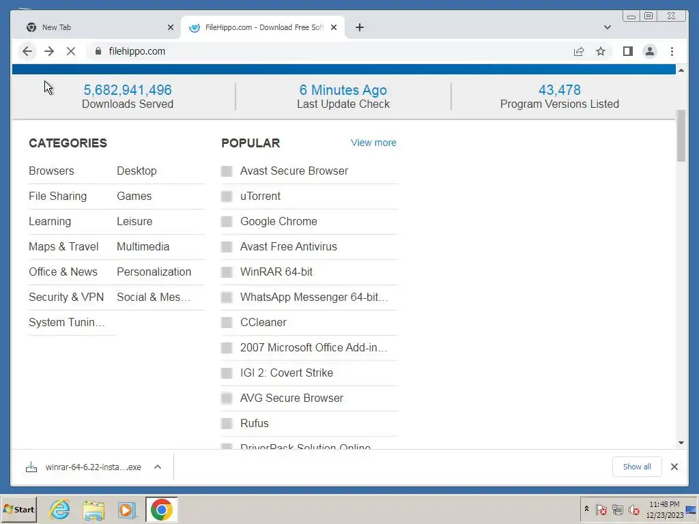Image resolution: width=699 pixels, height=524 pixels.
Task: Click the uTorrent placeholder icon
Action: click(x=227, y=196)
